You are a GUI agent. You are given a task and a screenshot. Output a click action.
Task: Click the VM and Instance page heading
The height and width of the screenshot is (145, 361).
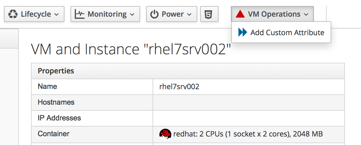[x=131, y=49]
